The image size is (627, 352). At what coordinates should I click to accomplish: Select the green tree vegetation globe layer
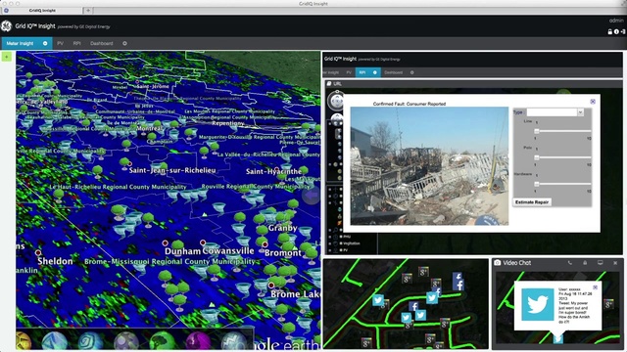click(x=162, y=342)
